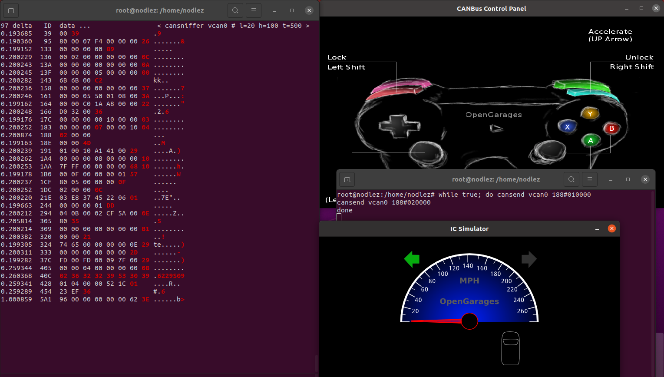Click the green left turn signal arrow
This screenshot has width=664, height=377.
tap(411, 259)
